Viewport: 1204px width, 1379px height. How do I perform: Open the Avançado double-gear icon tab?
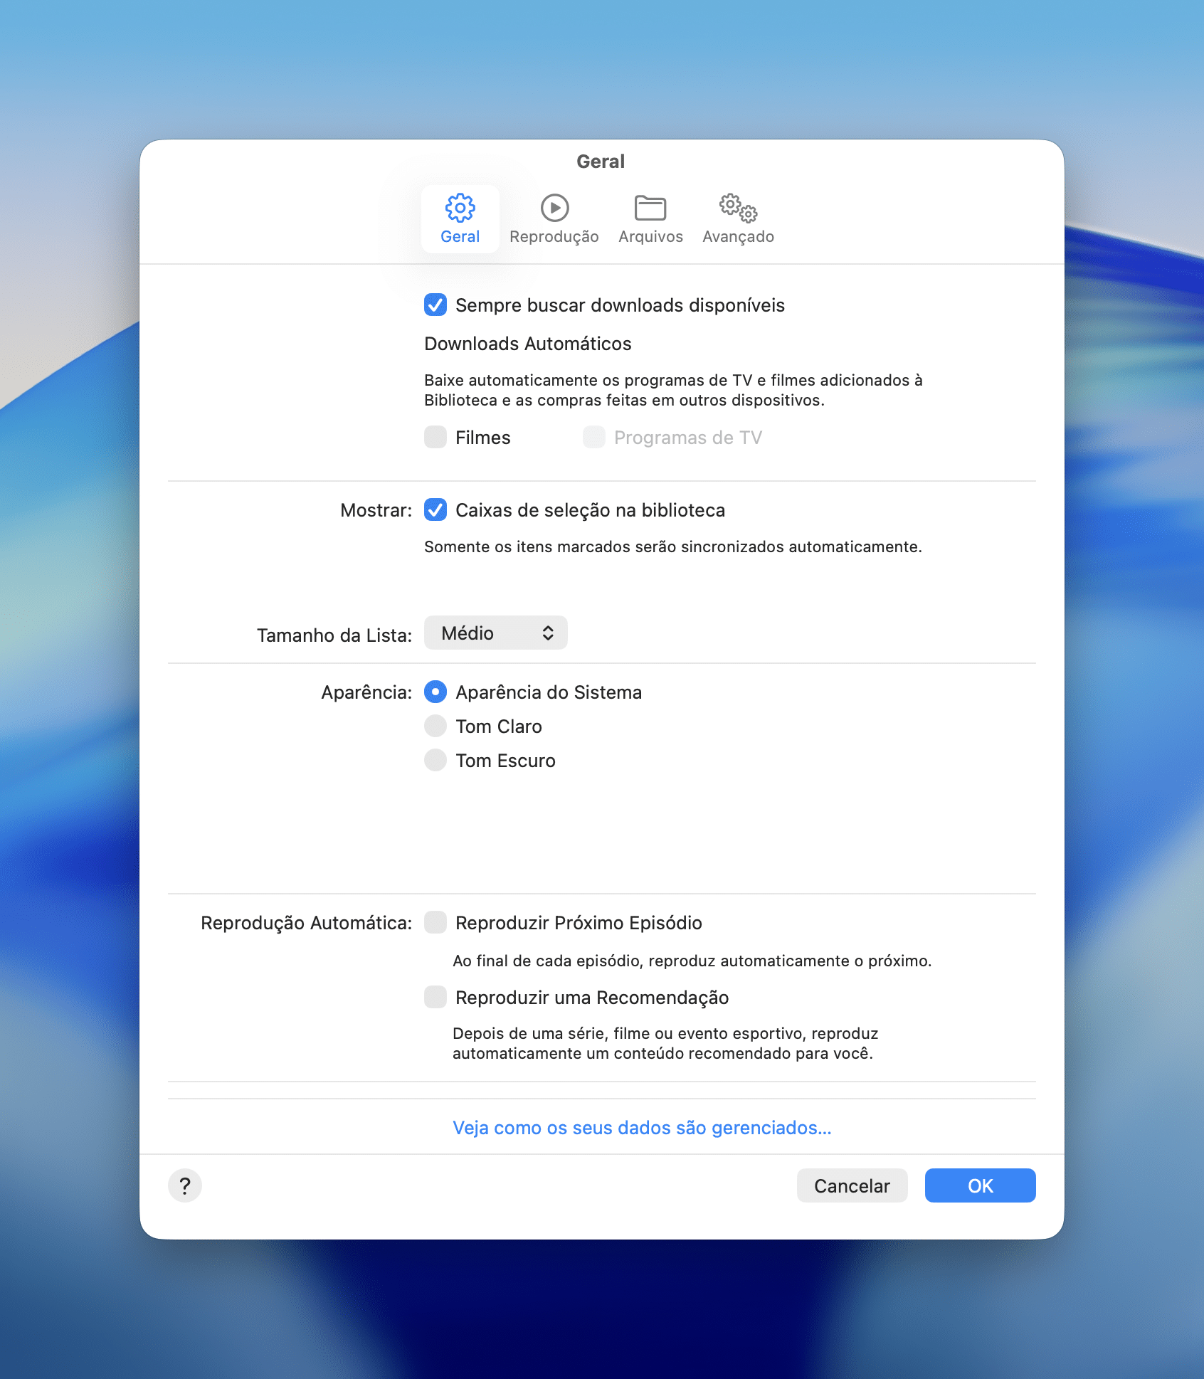738,208
